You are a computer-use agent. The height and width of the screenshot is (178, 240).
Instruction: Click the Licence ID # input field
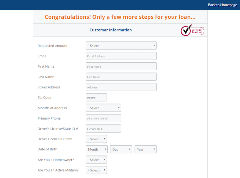point(103,129)
